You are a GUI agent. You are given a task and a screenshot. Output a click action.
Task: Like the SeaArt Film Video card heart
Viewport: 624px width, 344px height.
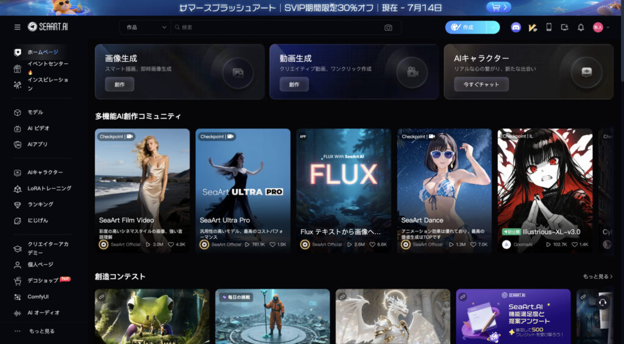click(171, 244)
